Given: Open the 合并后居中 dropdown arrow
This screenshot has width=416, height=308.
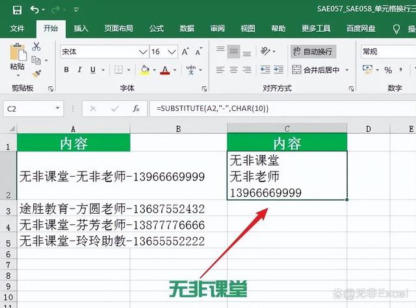Looking at the screenshot, I should 346,70.
